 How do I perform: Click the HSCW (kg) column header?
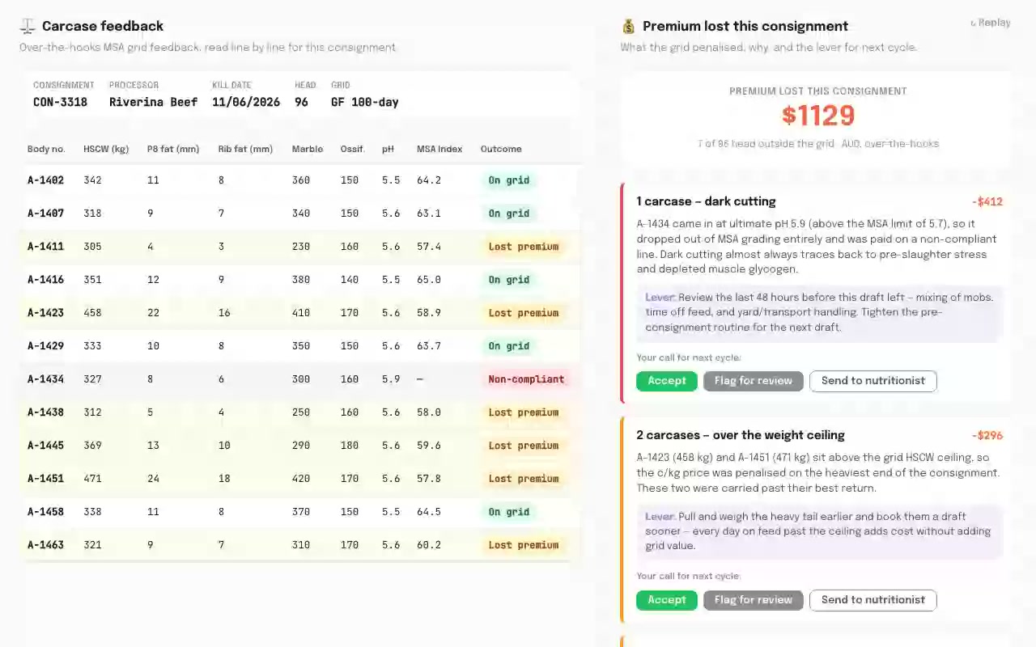(106, 149)
